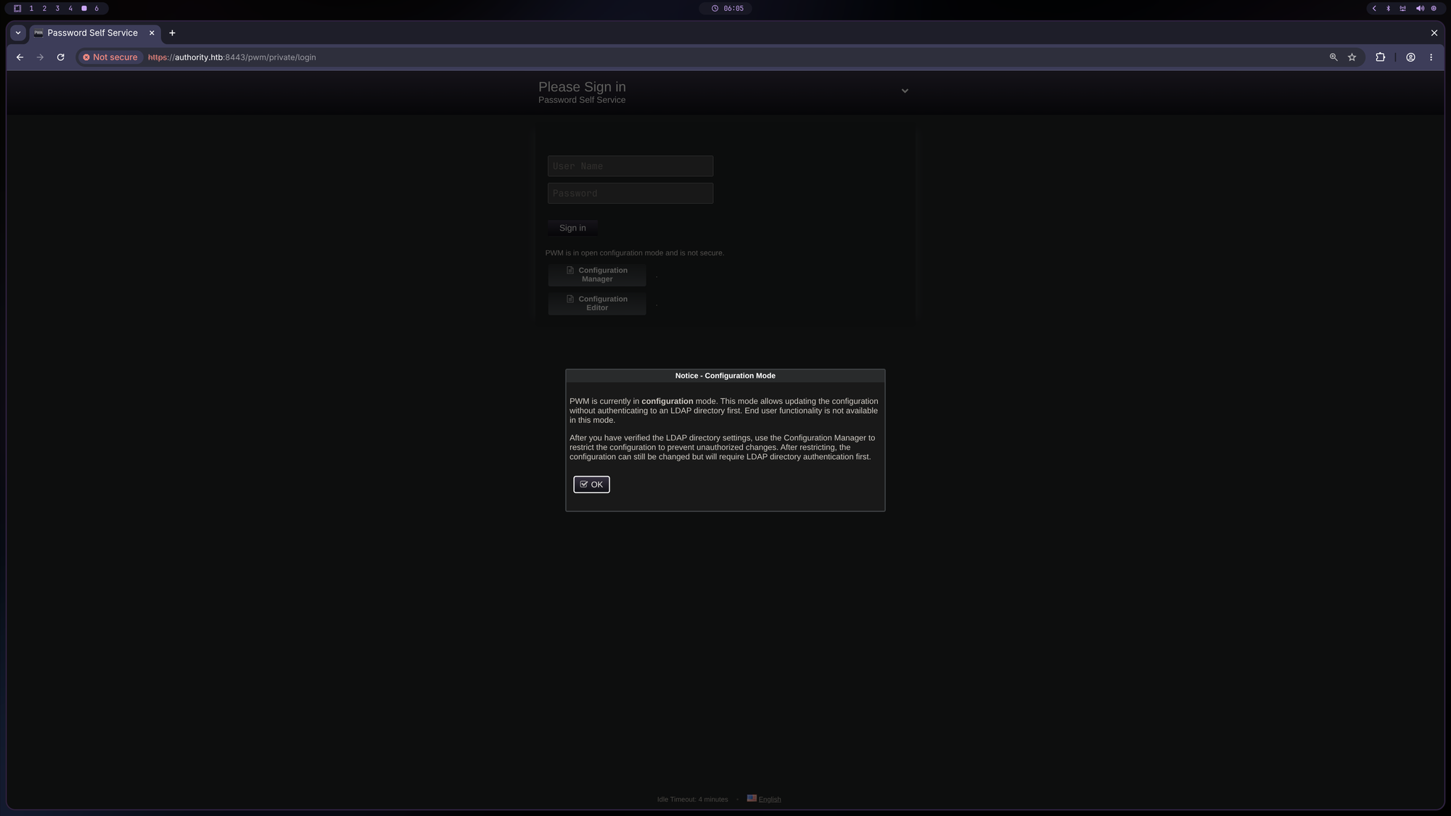Click the active workspace square indicator
Viewport: 1451px width, 816px height.
84,9
